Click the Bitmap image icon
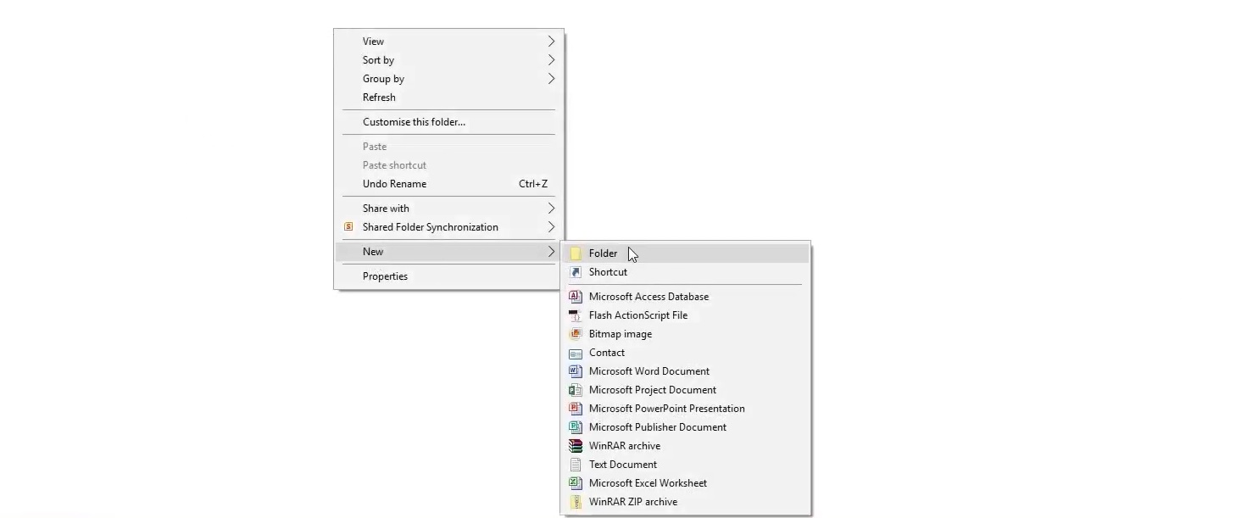Screen dimensions: 1258x518 click(576, 333)
